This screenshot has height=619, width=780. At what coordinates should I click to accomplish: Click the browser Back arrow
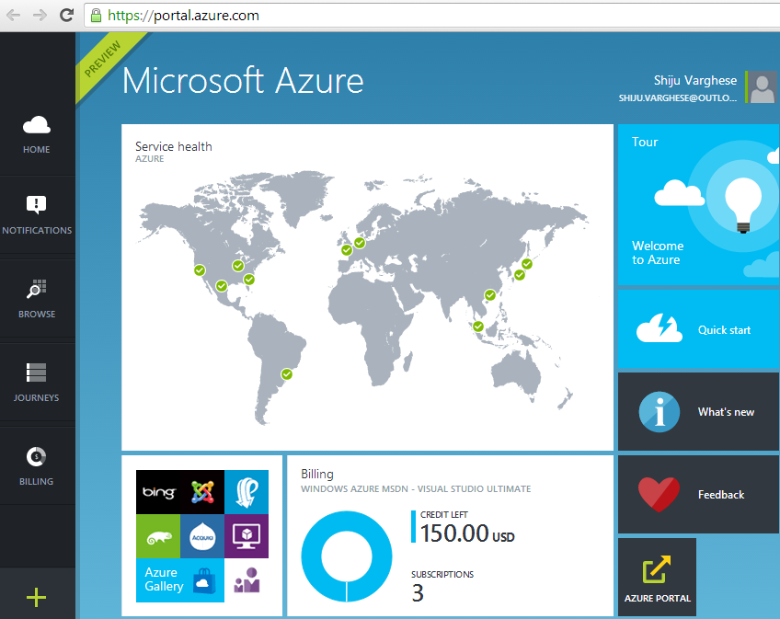pos(14,16)
